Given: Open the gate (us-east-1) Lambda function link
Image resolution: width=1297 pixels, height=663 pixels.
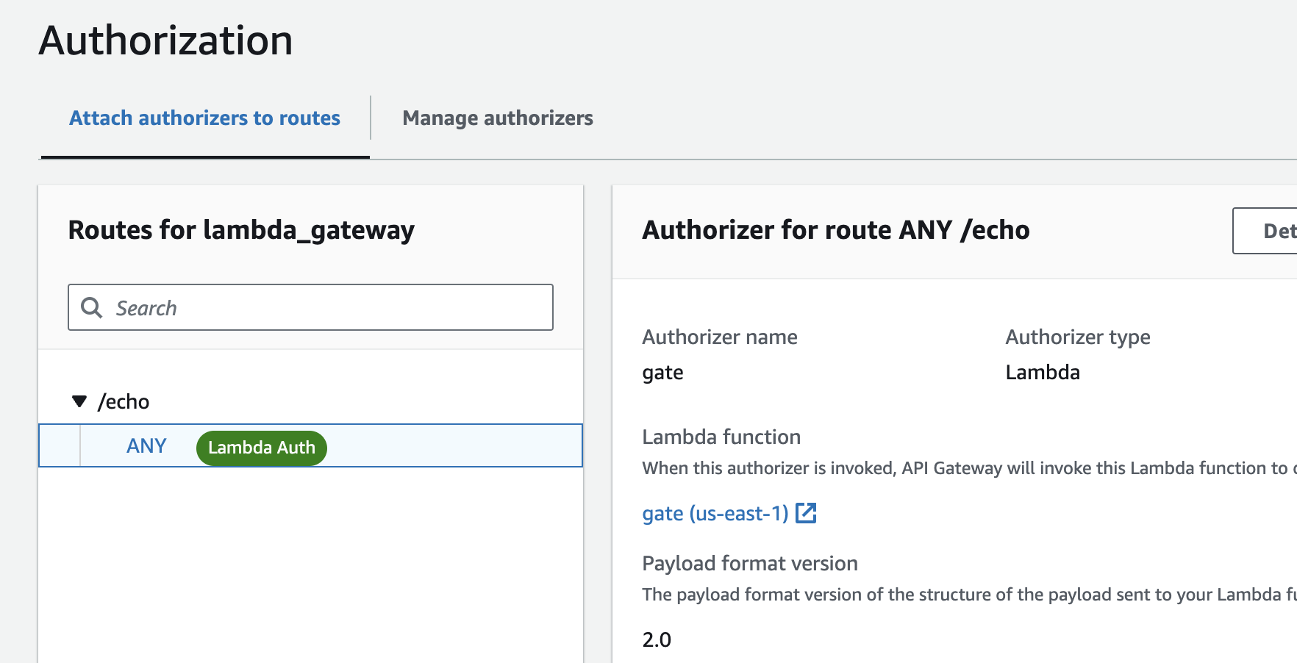Looking at the screenshot, I should point(714,513).
